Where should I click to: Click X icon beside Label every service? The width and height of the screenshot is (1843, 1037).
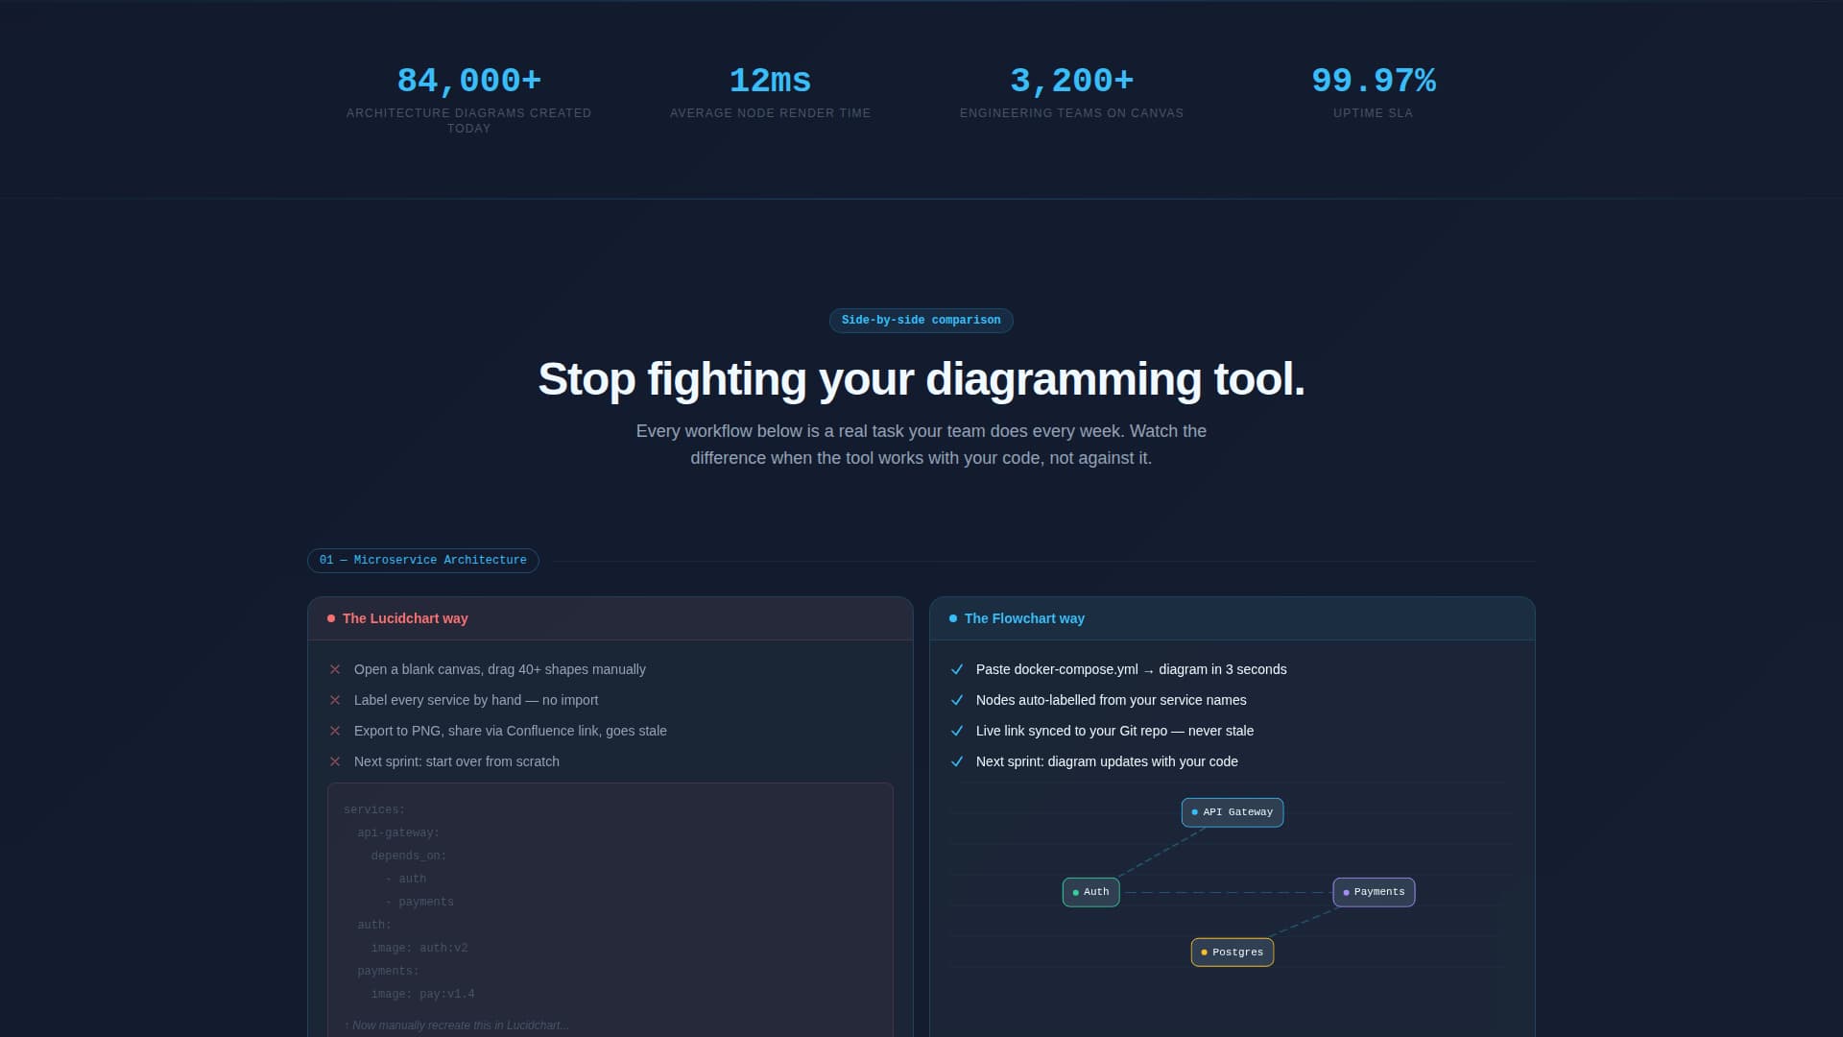tap(335, 700)
